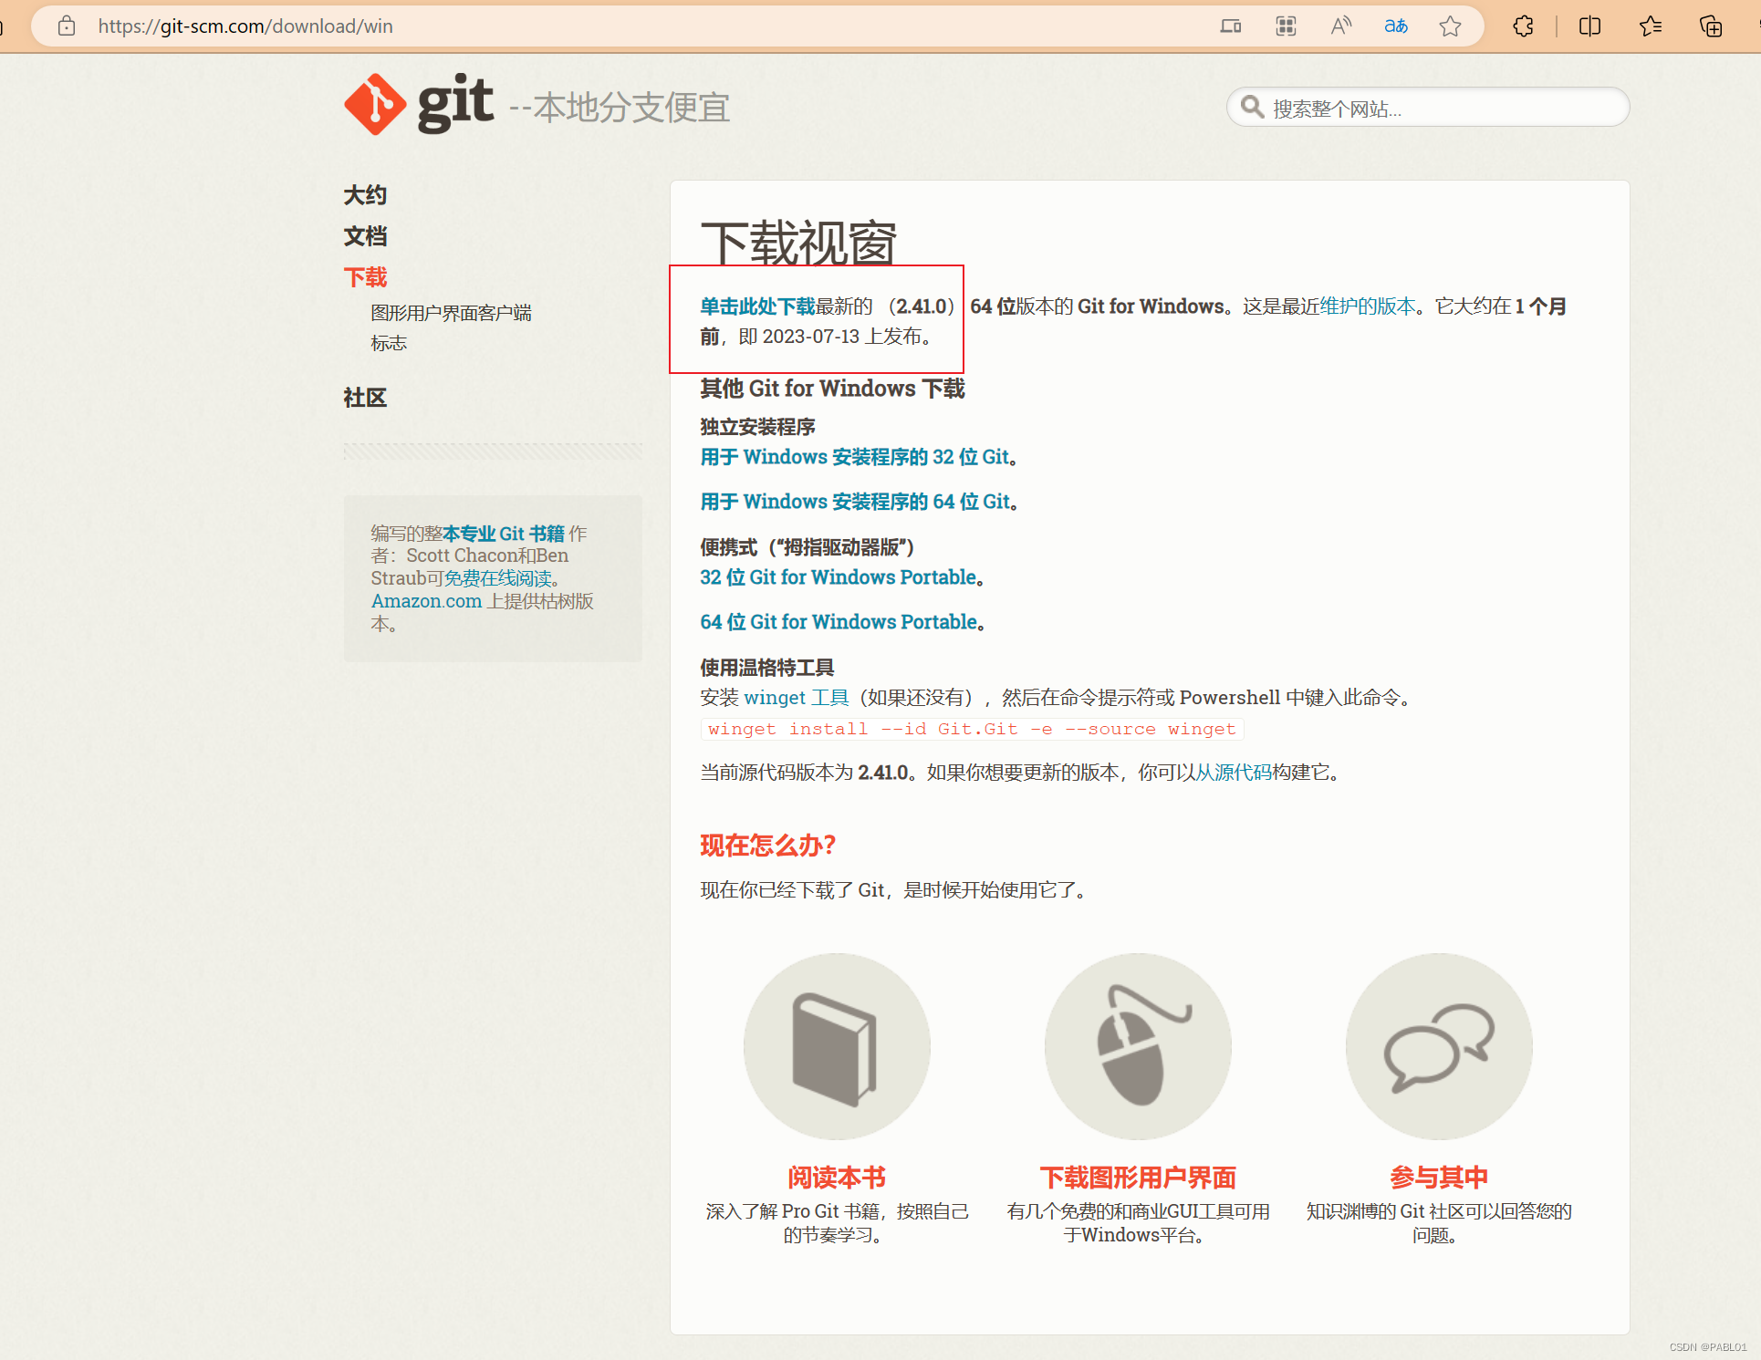Open winget 工具 link

[x=797, y=698]
